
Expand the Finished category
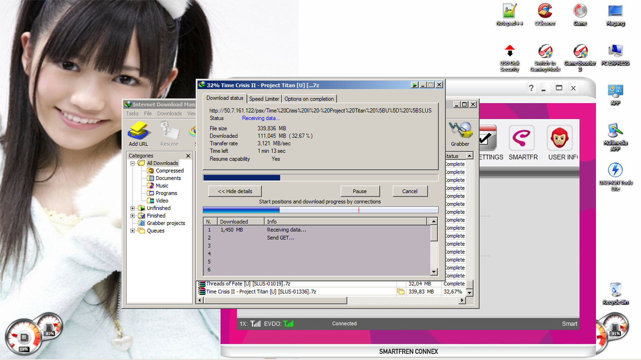click(133, 215)
